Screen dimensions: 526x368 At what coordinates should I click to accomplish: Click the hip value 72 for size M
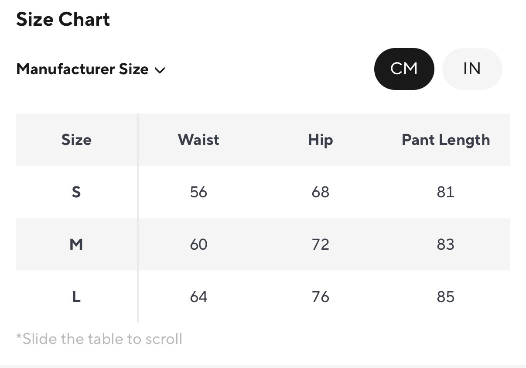(x=320, y=244)
